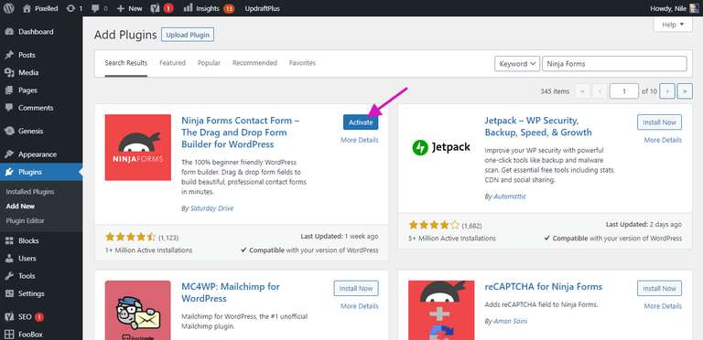The width and height of the screenshot is (703, 340).
Task: Install the Jetpack plugin now
Action: click(659, 122)
